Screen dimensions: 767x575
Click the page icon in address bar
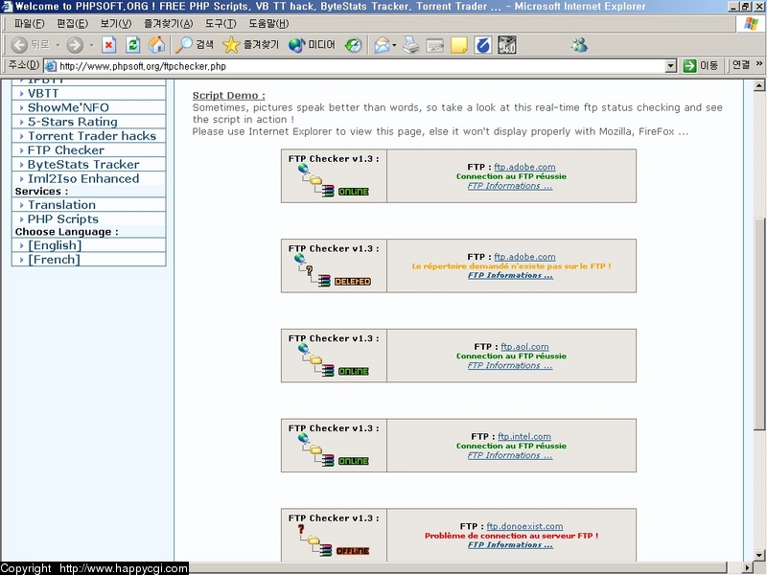point(51,65)
